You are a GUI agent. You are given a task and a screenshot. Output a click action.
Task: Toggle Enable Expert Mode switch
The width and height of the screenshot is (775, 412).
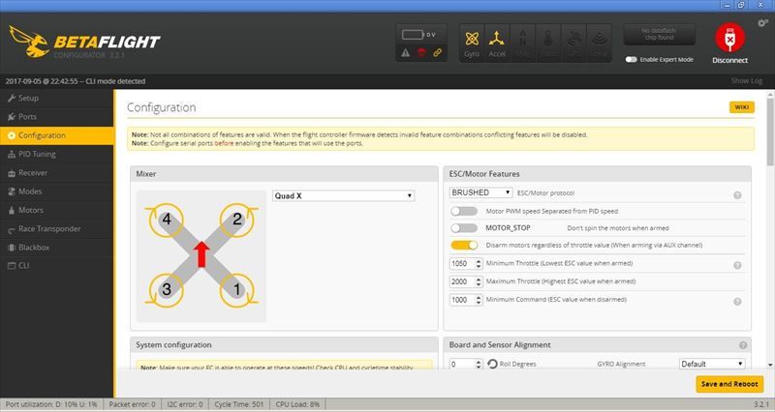coord(632,60)
